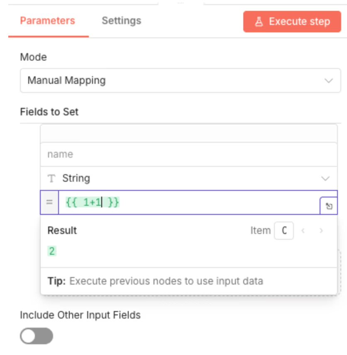Go to the previous item arrow
This screenshot has height=355, width=347.
tap(303, 231)
